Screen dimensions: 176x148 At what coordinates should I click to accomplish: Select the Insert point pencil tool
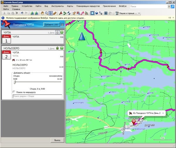tap(74, 13)
